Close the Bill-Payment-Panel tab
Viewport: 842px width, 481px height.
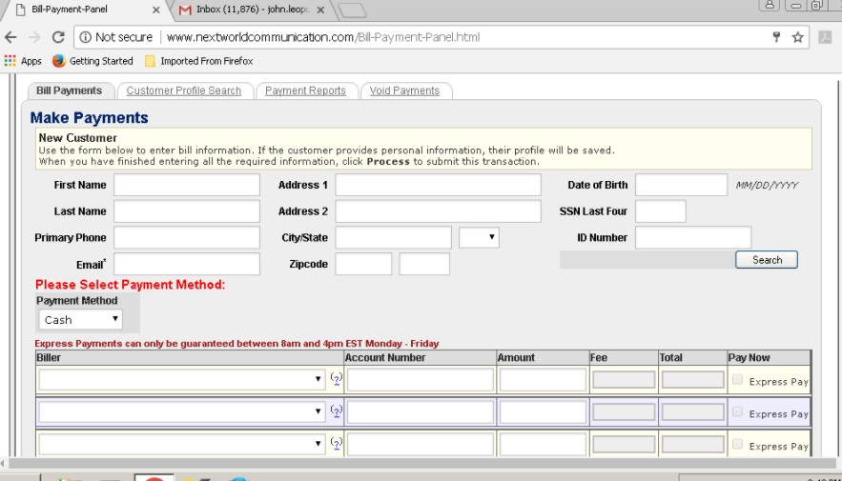(x=155, y=10)
